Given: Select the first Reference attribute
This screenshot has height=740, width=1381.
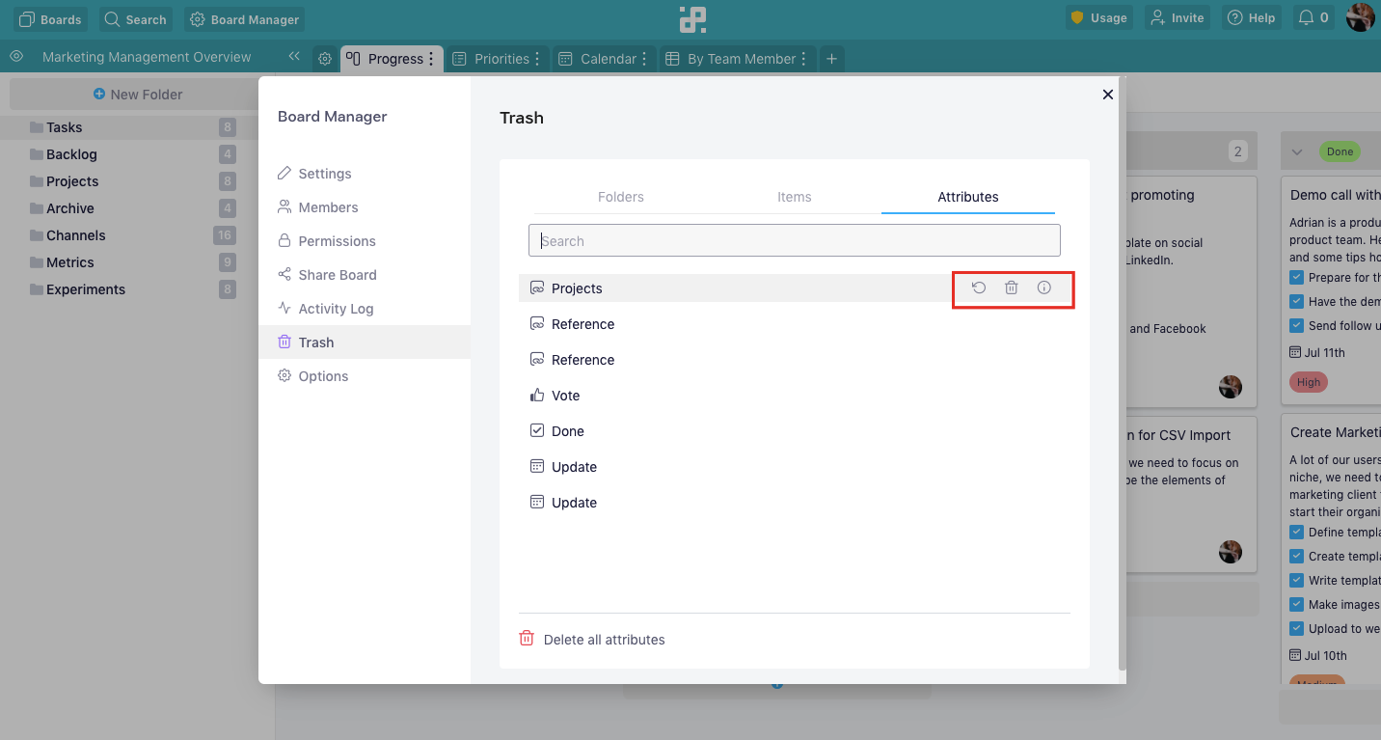Looking at the screenshot, I should point(795,324).
